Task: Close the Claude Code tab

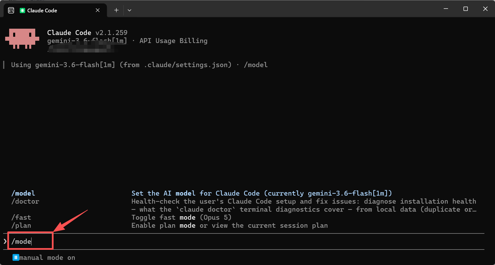Action: [x=98, y=10]
